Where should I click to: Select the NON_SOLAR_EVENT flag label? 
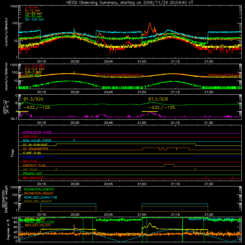[37, 141]
